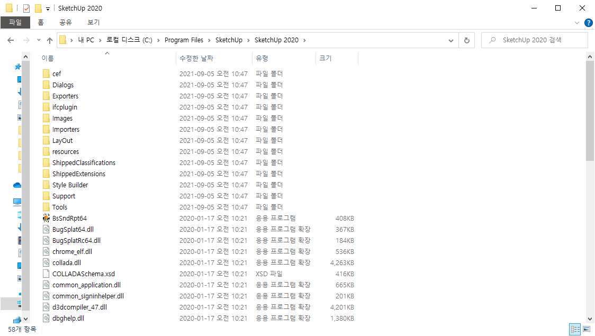The height and width of the screenshot is (336, 595).
Task: Select the 내 PC monitor icon in sidebar
Action: point(17,202)
